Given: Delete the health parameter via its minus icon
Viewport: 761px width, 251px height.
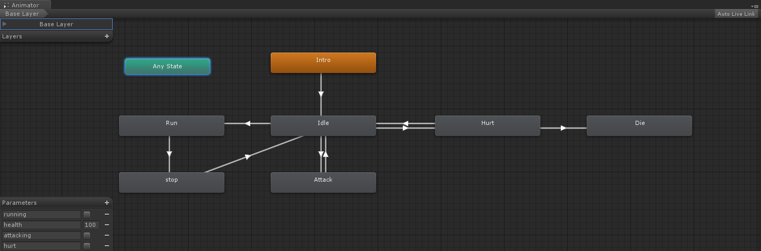Looking at the screenshot, I should click(x=107, y=225).
